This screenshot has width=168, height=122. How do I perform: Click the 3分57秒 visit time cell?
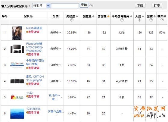(x=122, y=49)
